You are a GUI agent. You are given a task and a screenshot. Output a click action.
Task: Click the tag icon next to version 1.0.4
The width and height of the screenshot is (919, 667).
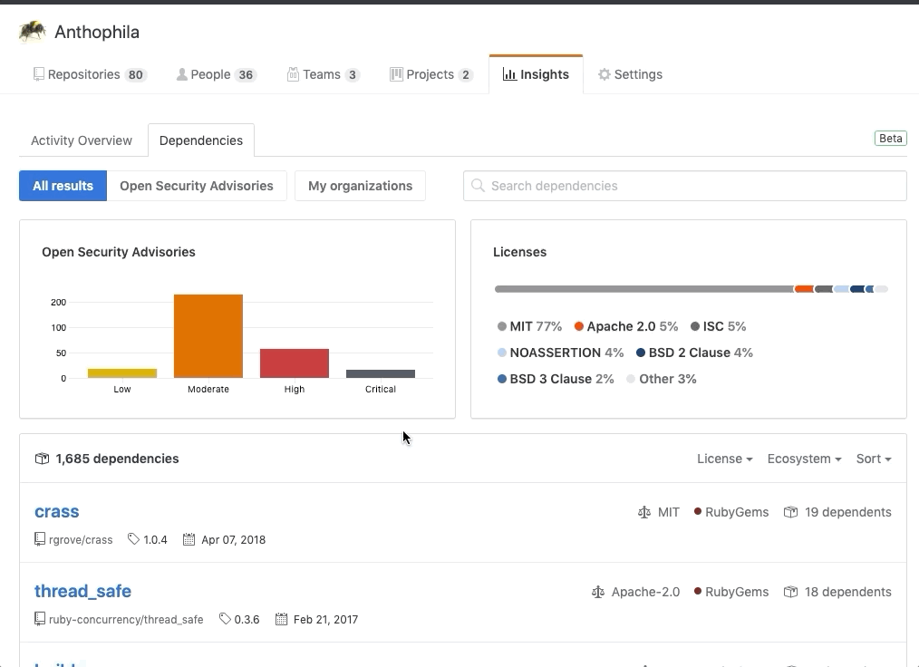134,539
